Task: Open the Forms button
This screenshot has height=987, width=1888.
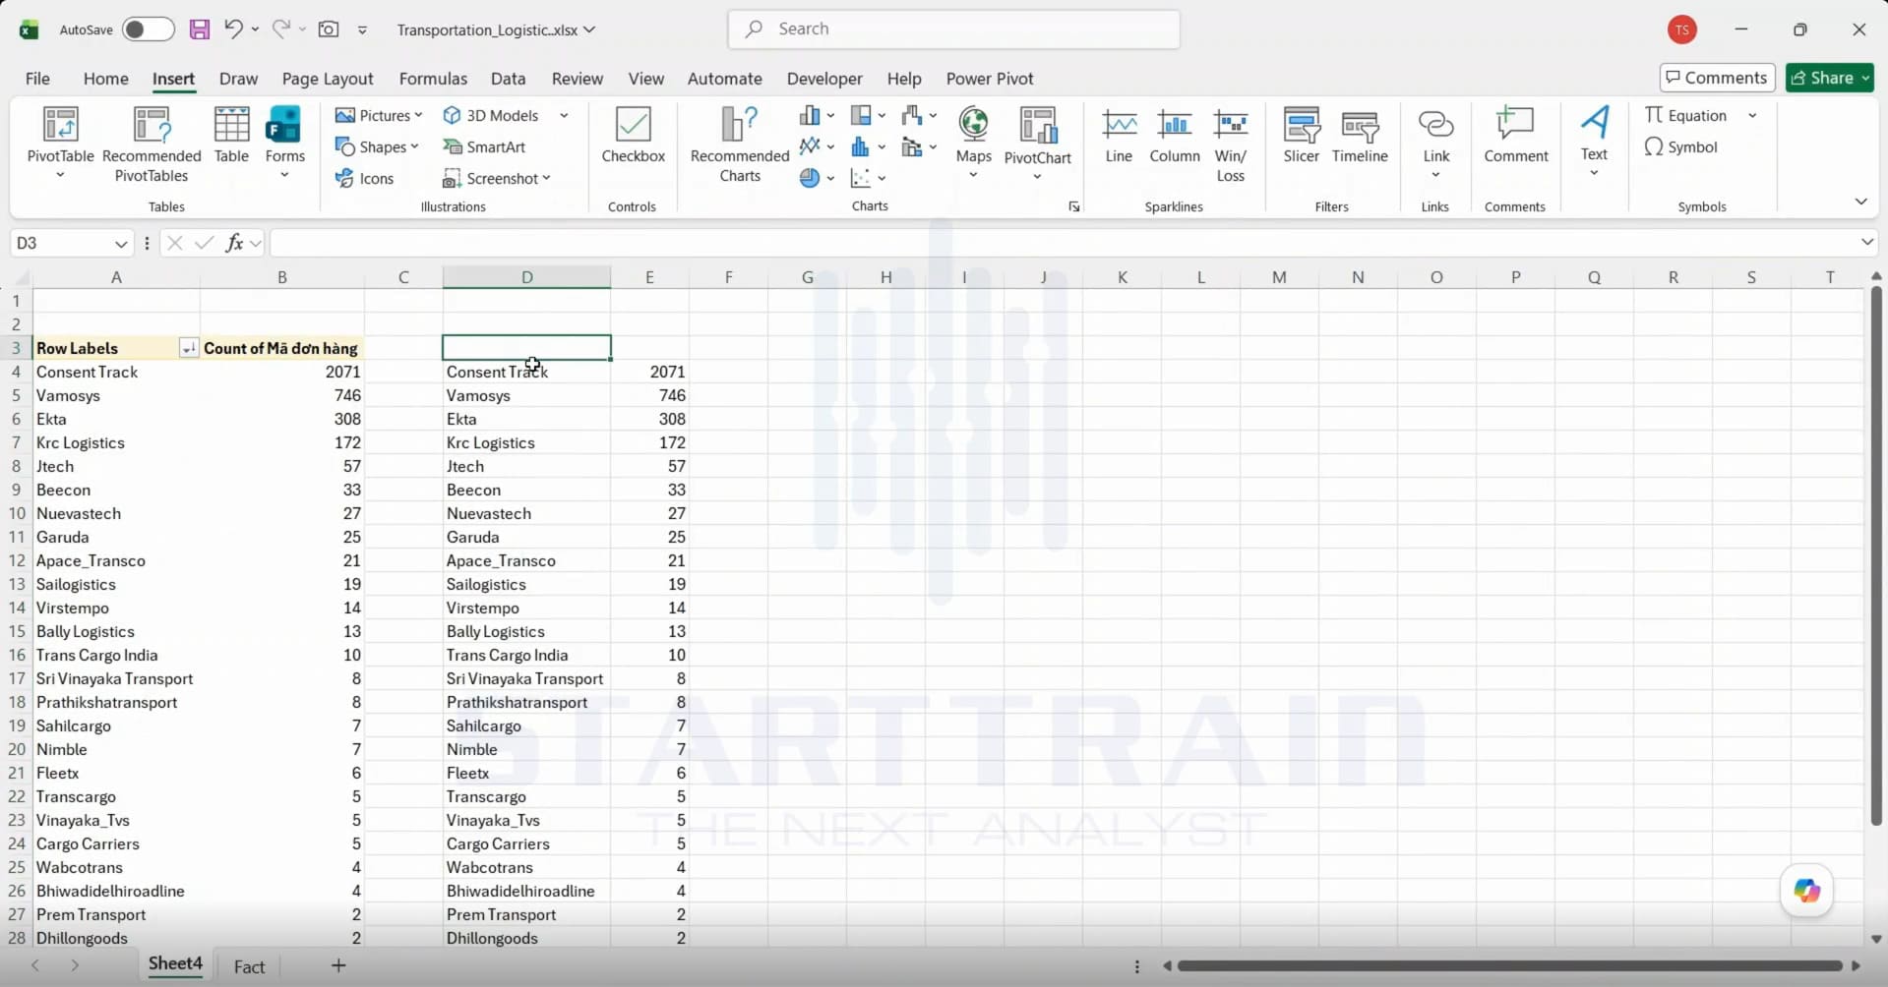Action: 284,143
